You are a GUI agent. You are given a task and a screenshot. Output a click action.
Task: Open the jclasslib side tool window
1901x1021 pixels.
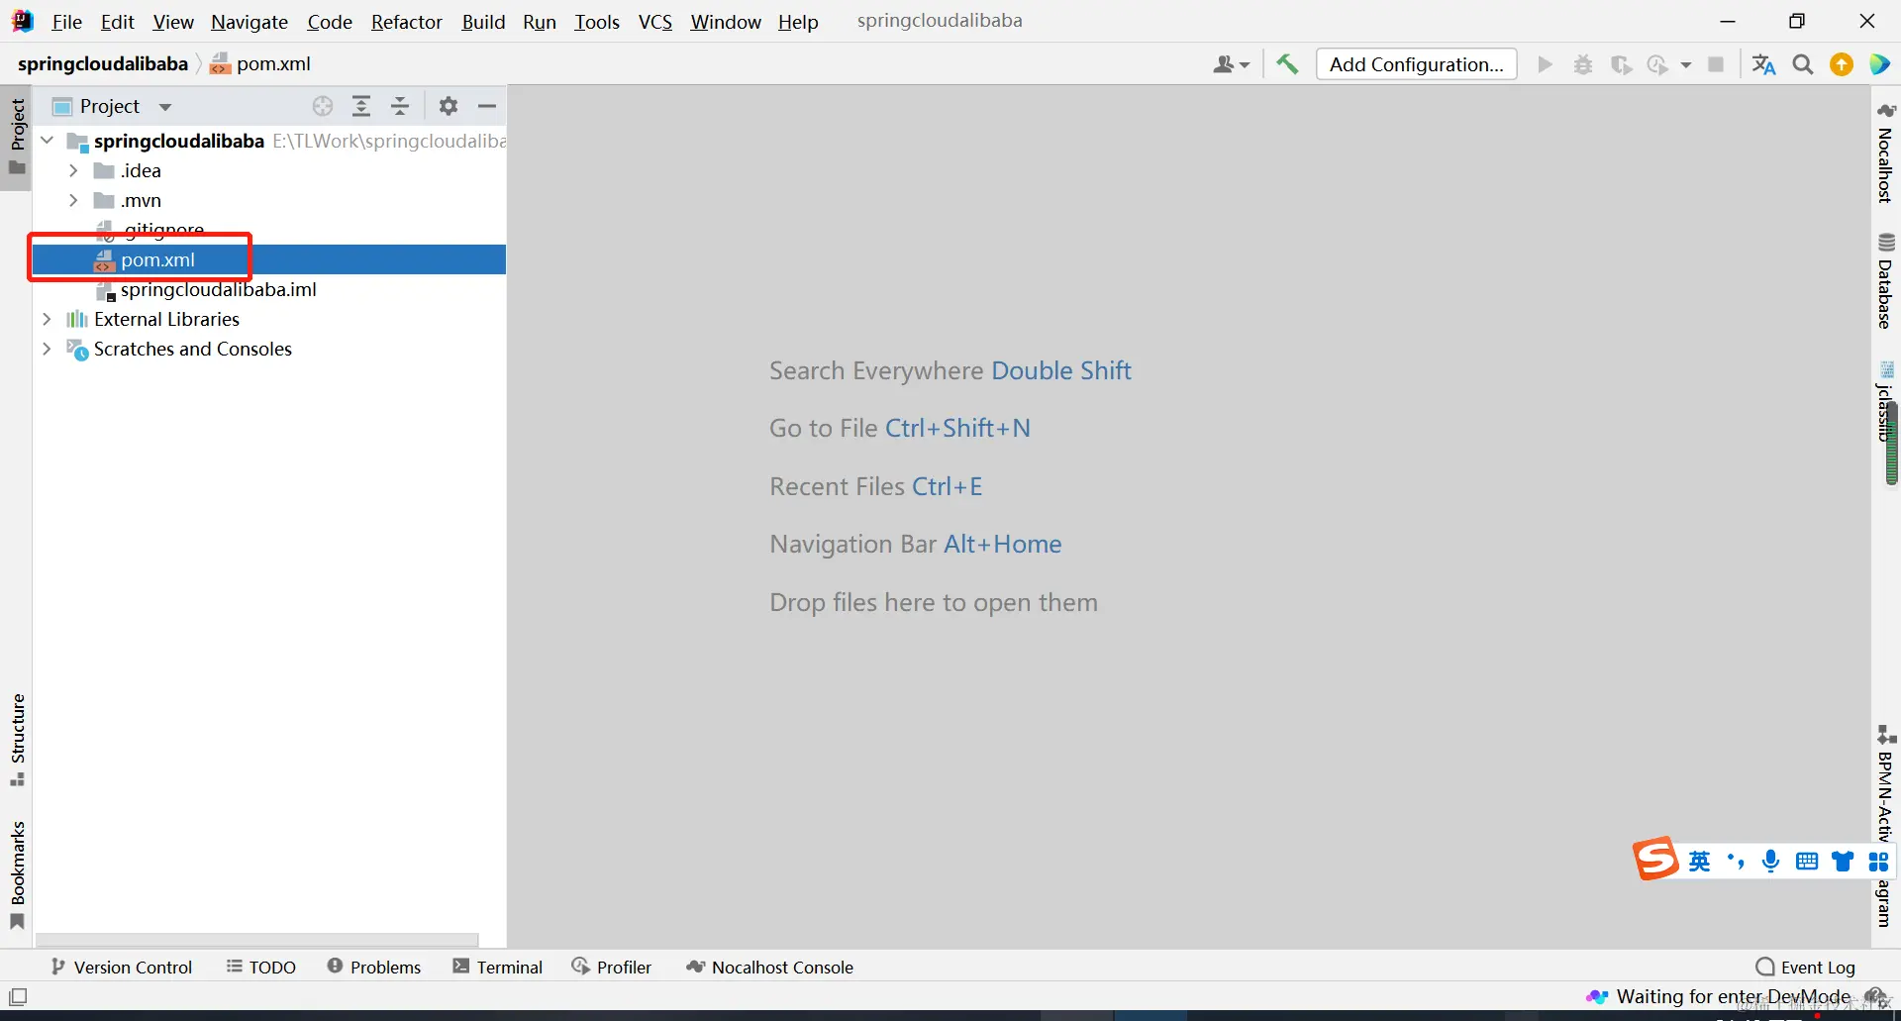tap(1884, 401)
